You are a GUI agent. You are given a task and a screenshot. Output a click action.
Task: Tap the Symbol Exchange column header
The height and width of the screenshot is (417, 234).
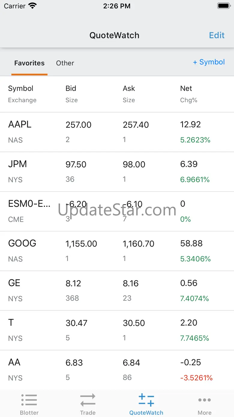22,94
